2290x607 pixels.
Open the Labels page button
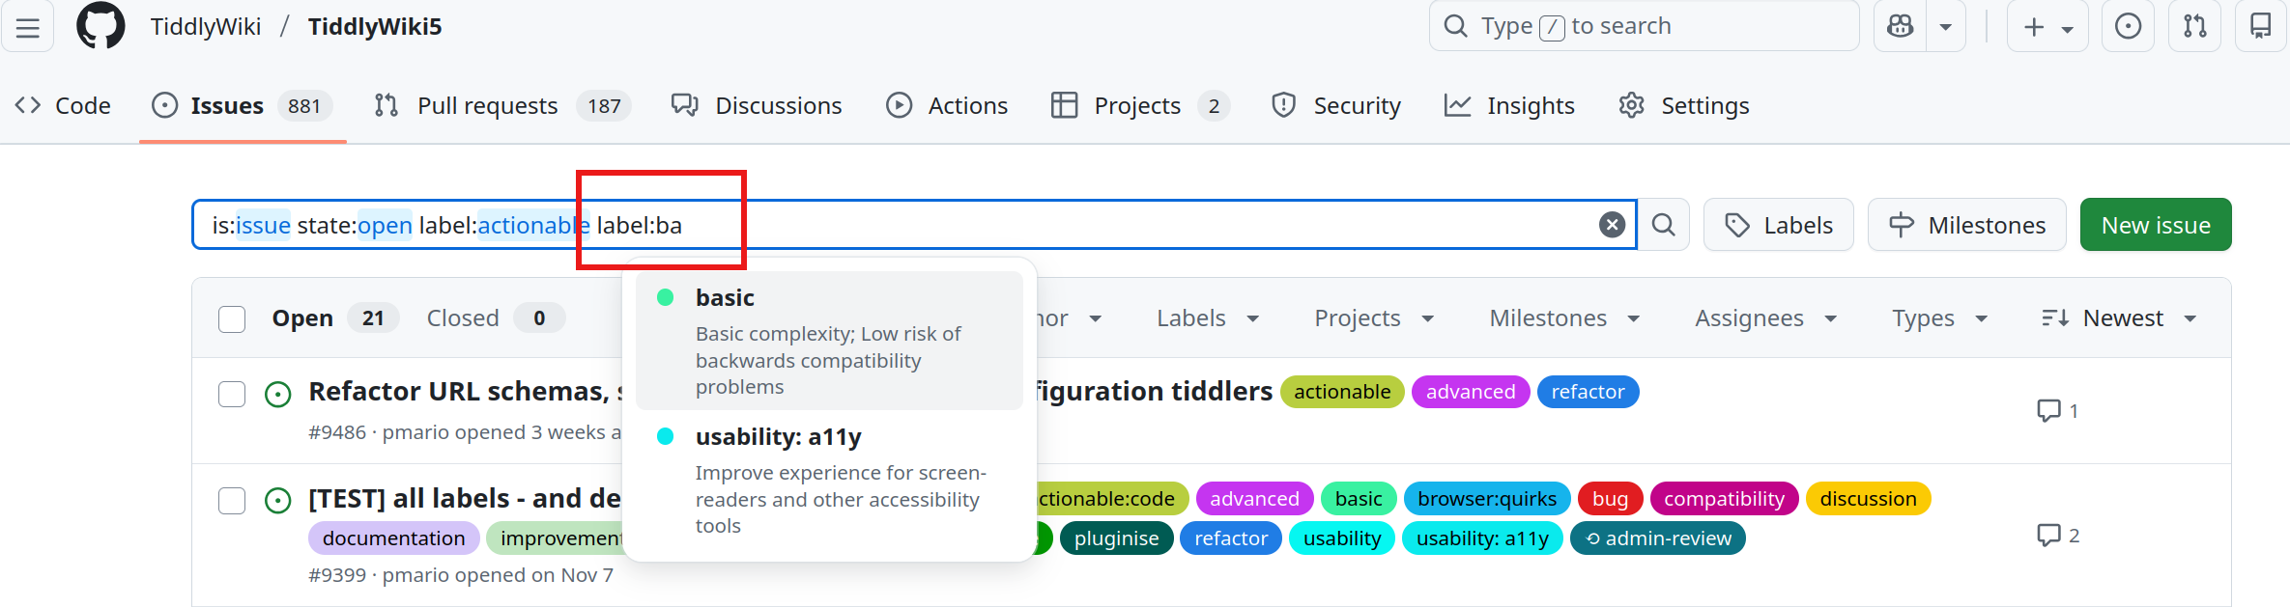(x=1778, y=225)
